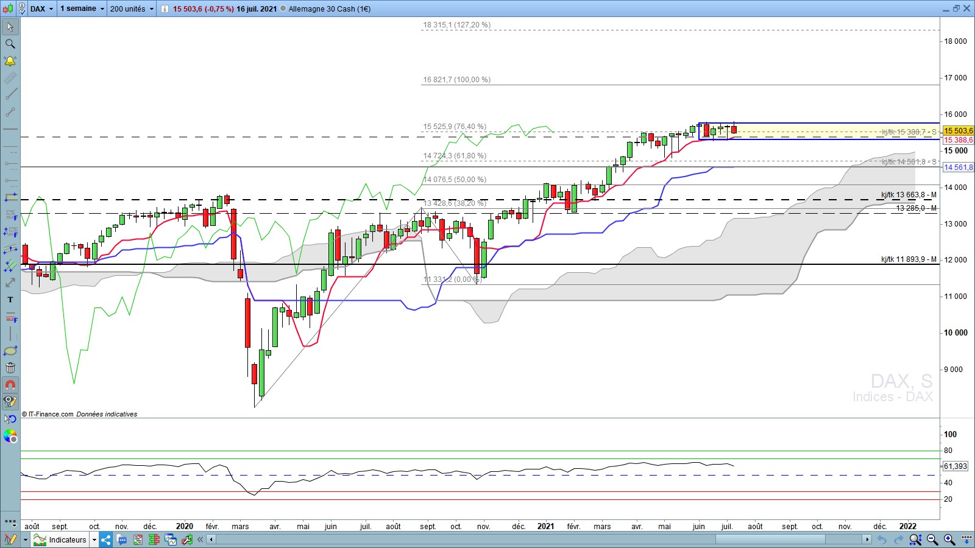This screenshot has height=548, width=975.
Task: Open the green wrench settings icon
Action: tap(186, 539)
